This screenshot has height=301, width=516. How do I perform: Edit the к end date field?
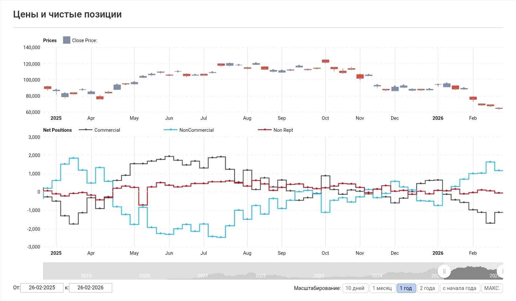tap(90, 288)
